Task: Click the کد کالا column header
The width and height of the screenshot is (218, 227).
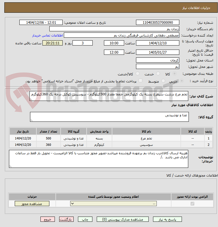Action: 193,131
